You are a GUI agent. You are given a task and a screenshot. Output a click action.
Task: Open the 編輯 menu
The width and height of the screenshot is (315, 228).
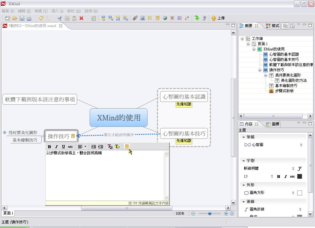tap(24, 11)
